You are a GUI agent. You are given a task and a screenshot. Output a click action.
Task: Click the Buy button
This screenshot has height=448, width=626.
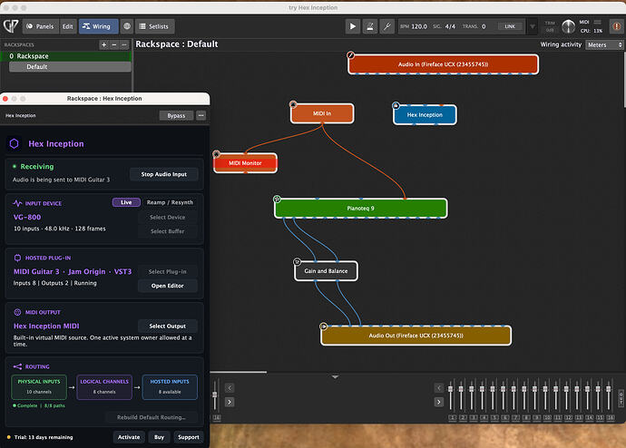click(x=160, y=437)
